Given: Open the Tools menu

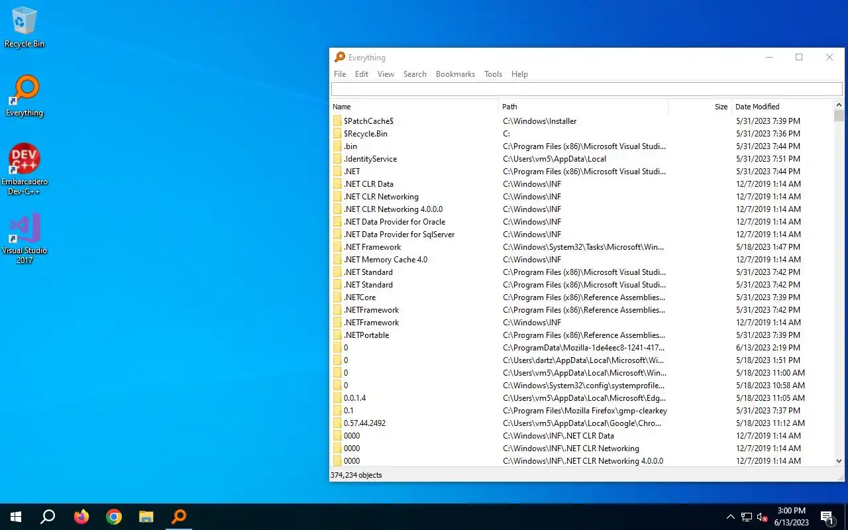Looking at the screenshot, I should 493,74.
